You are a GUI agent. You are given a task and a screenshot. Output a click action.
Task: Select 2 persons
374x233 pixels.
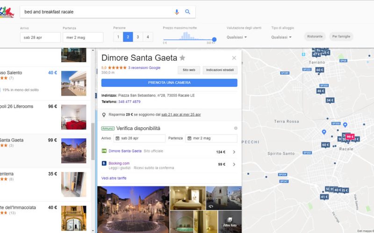pyautogui.click(x=128, y=37)
